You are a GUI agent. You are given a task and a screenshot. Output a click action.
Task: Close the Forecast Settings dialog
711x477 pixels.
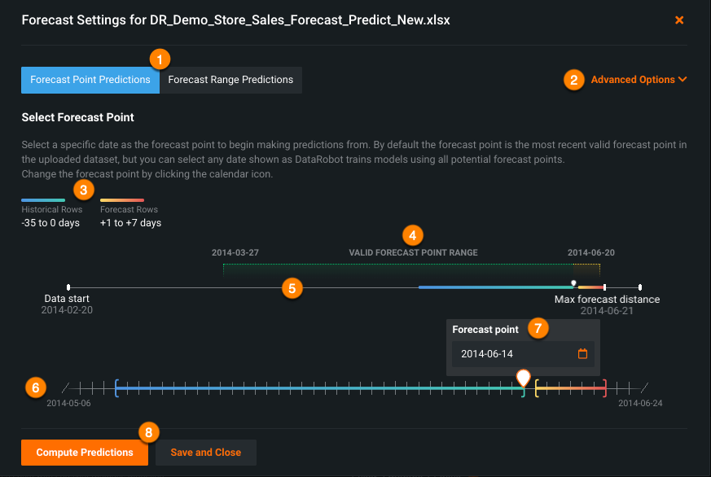[x=679, y=20]
